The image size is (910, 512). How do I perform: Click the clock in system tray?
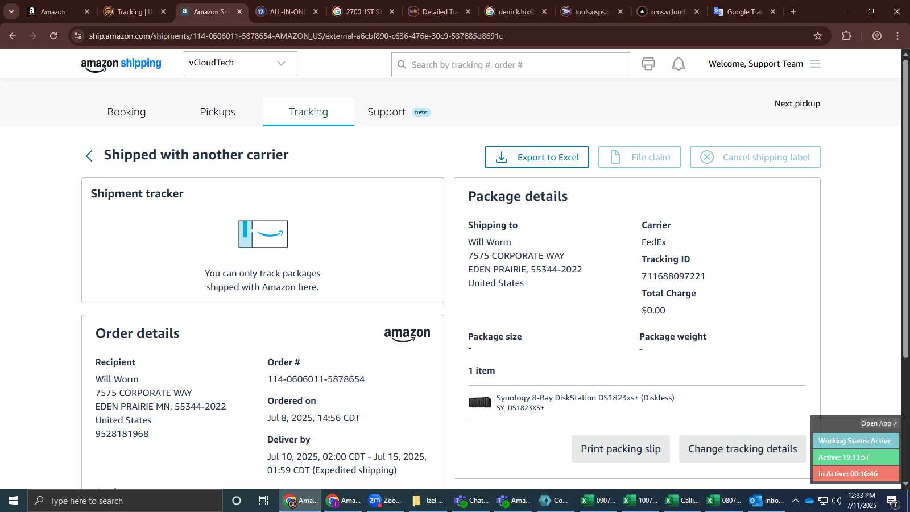pos(862,501)
